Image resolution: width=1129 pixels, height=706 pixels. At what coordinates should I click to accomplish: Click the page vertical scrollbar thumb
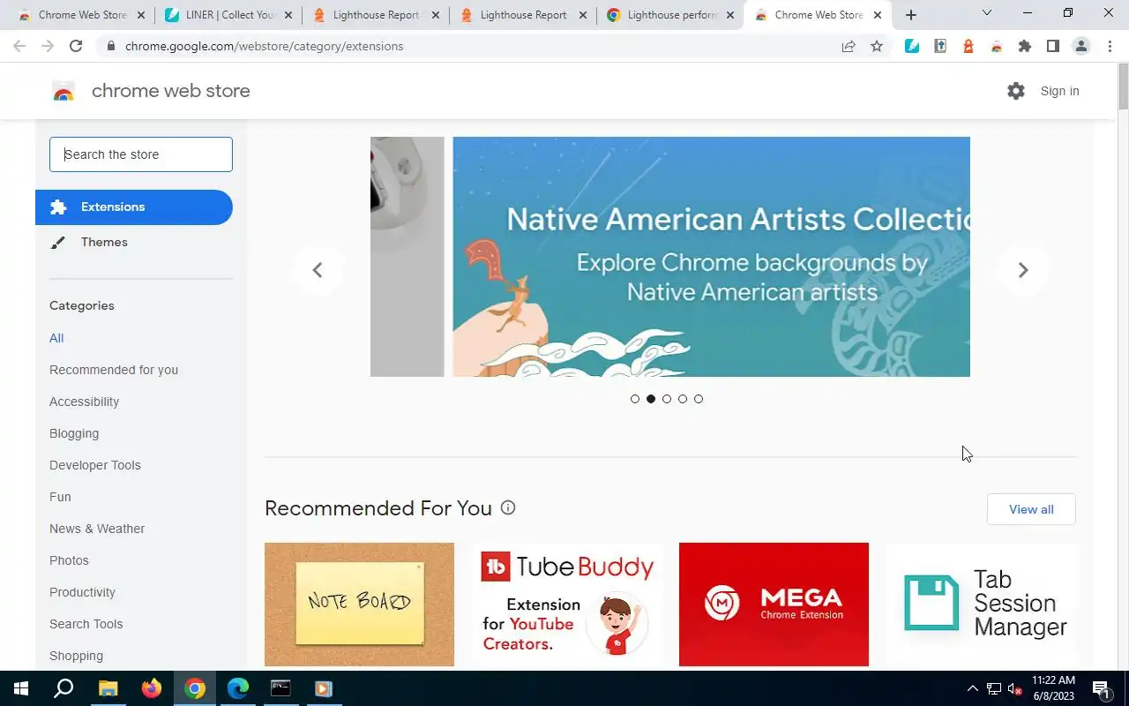(x=1123, y=86)
